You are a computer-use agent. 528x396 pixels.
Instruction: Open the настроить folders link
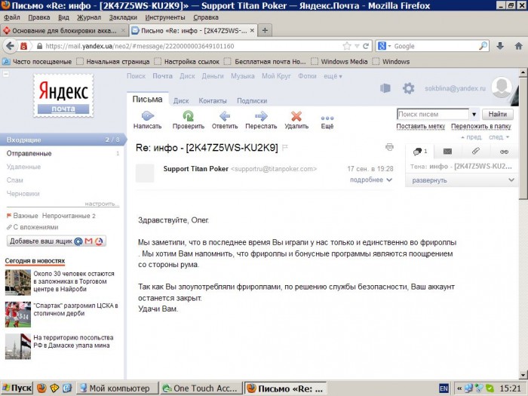[x=102, y=204]
